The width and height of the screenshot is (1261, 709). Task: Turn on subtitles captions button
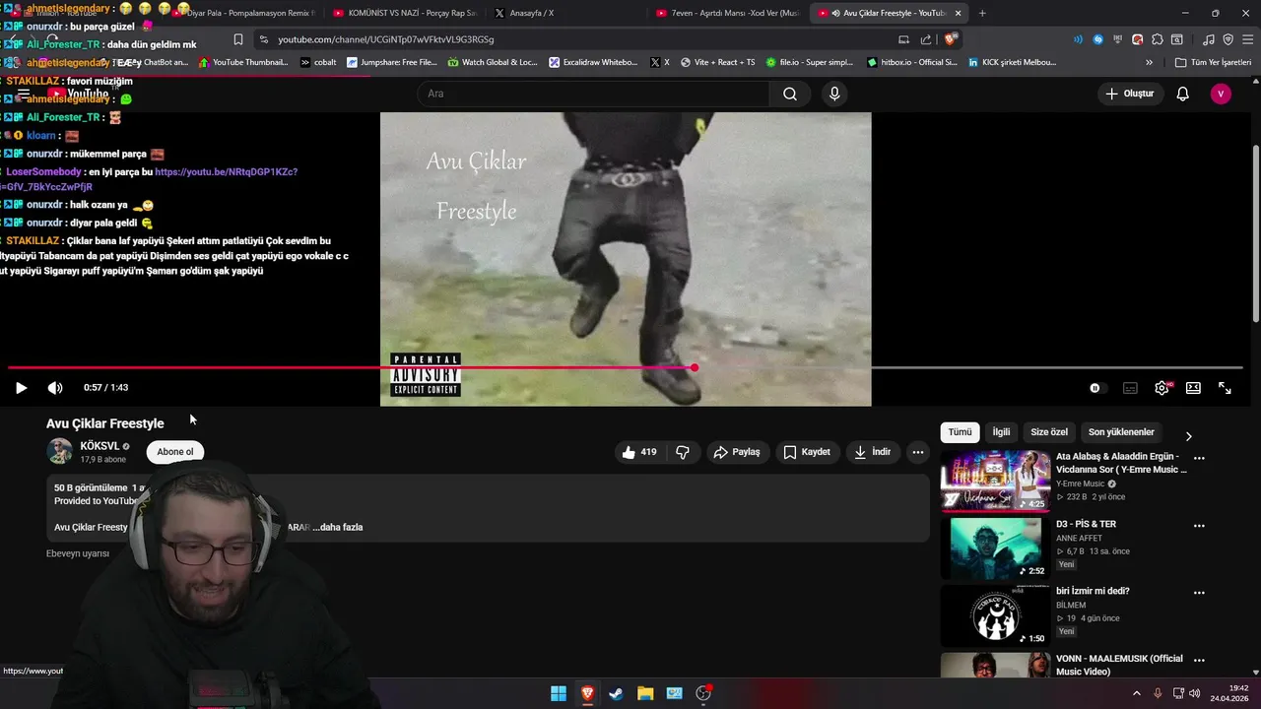click(1130, 388)
